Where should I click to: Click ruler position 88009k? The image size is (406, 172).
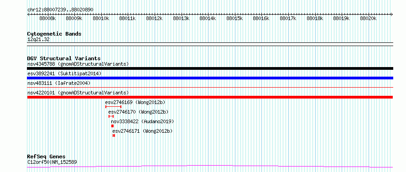click(74, 18)
